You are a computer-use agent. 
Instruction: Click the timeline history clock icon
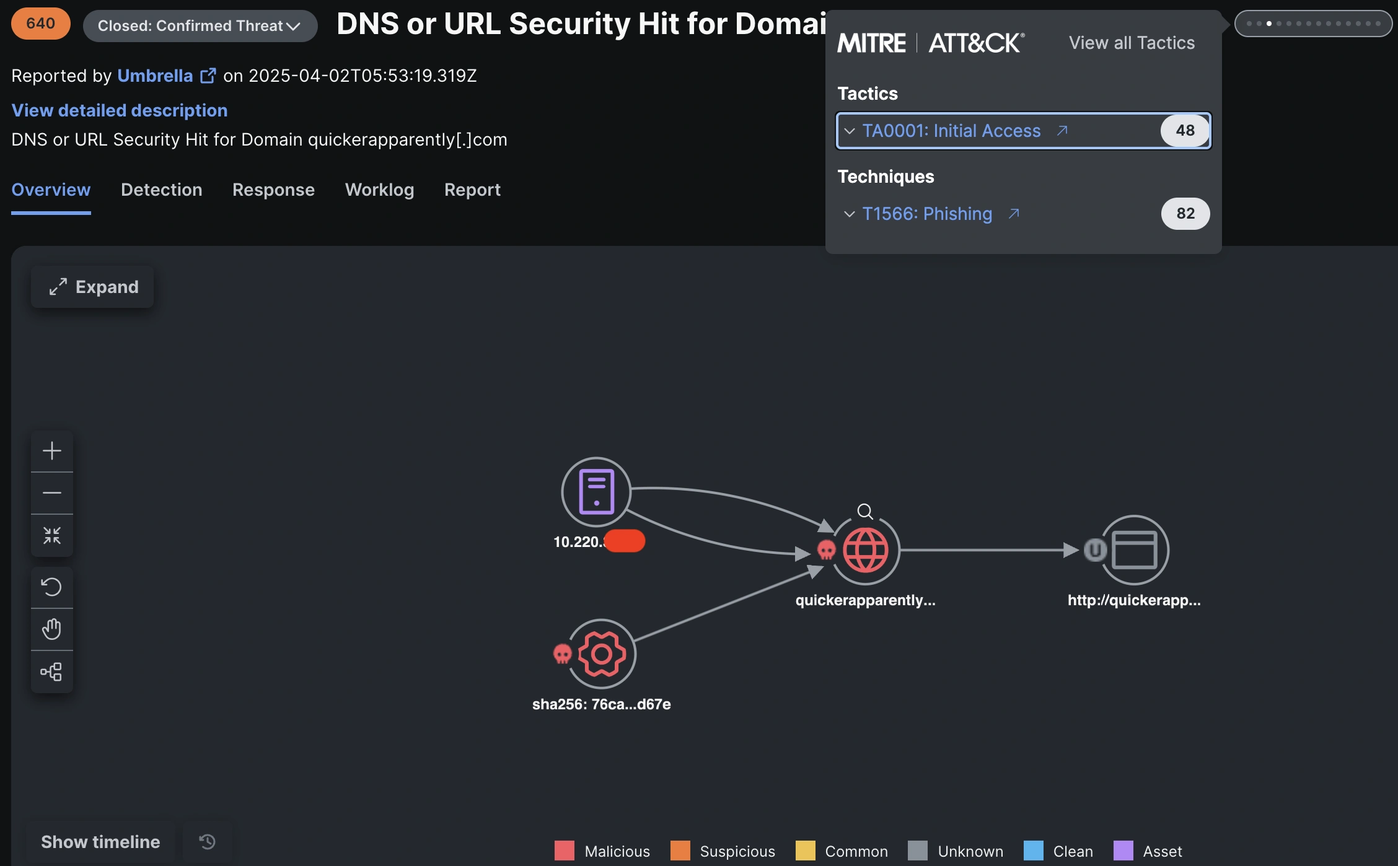[207, 841]
